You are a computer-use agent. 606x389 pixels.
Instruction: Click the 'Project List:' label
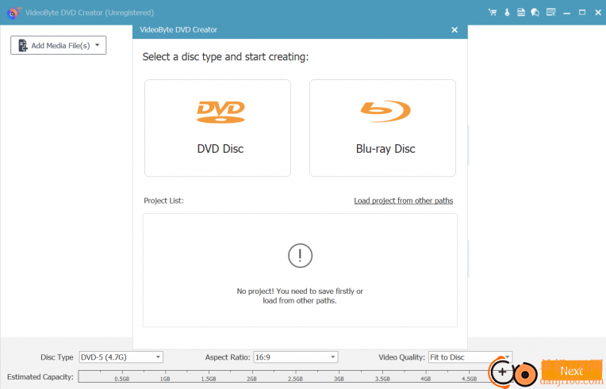tap(163, 200)
